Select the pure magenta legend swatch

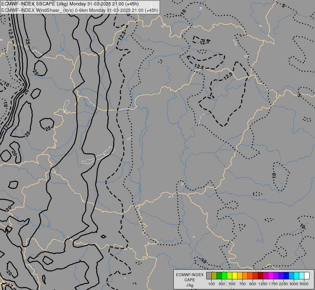click(271, 275)
